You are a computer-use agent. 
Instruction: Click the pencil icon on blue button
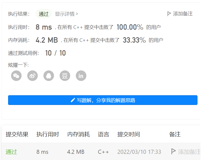coord(73,100)
